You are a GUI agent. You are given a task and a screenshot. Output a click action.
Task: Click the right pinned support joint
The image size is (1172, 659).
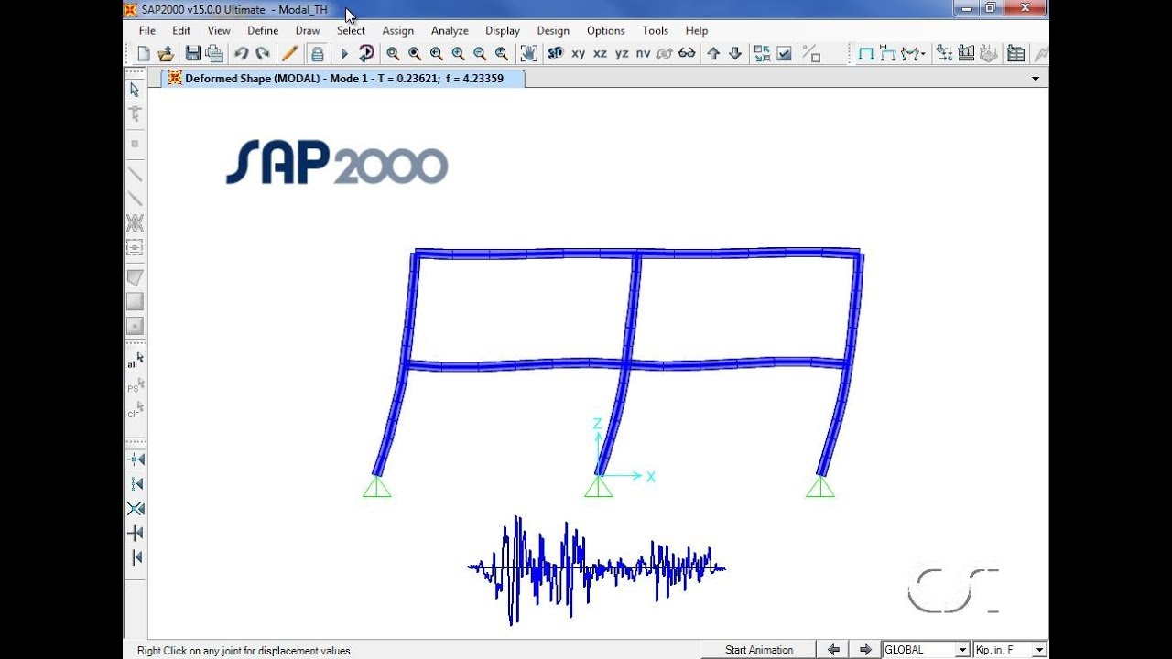(x=820, y=486)
